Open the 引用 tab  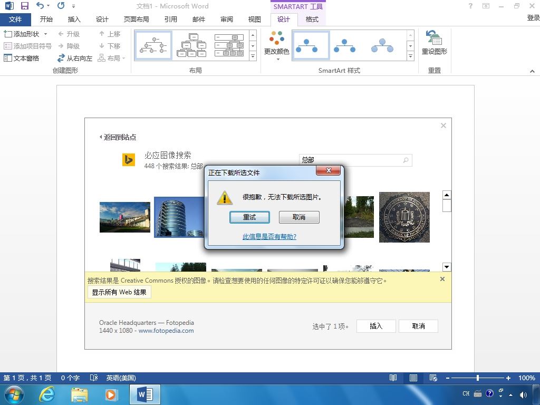coord(170,20)
